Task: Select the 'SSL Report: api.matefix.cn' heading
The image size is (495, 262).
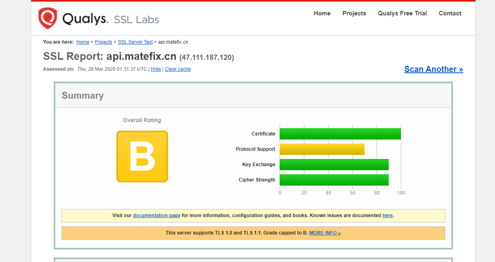Action: point(110,56)
